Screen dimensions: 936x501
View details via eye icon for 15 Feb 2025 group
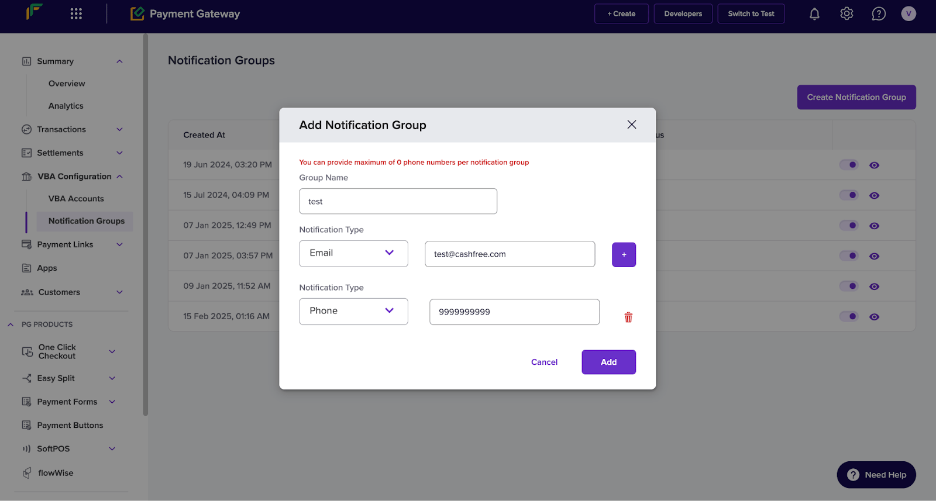tap(874, 317)
